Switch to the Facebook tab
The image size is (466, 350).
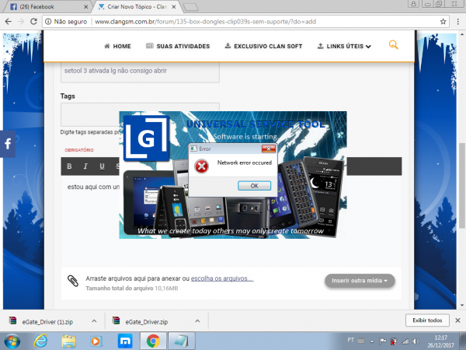tap(47, 6)
